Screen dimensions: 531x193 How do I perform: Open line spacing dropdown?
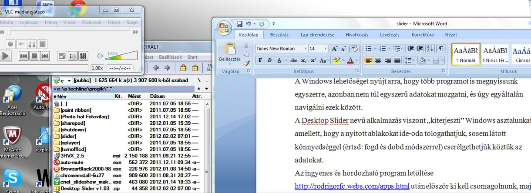click(x=410, y=60)
